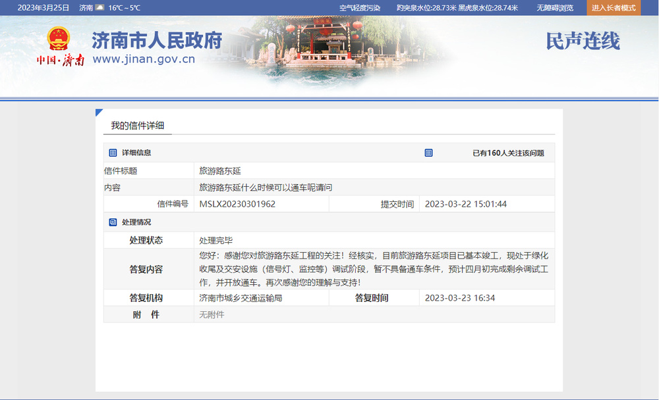Click the 济南市人民政府 banner logo
This screenshot has width=659, height=400.
point(157,41)
